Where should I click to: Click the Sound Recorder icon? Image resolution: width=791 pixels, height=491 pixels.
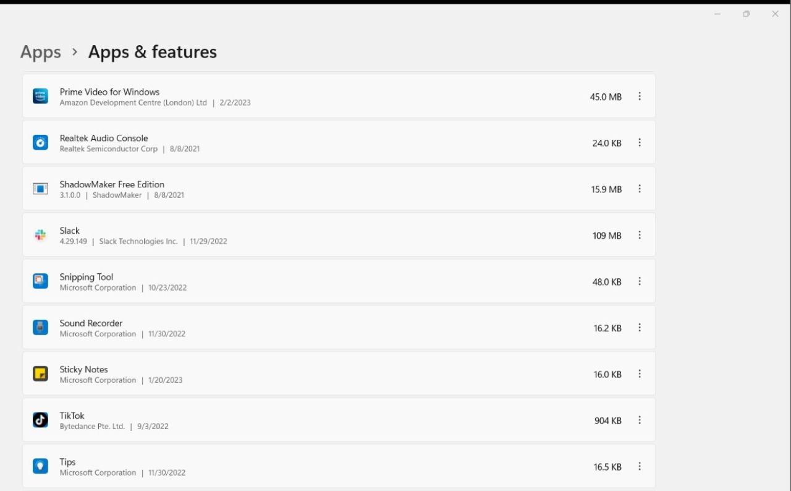(40, 328)
